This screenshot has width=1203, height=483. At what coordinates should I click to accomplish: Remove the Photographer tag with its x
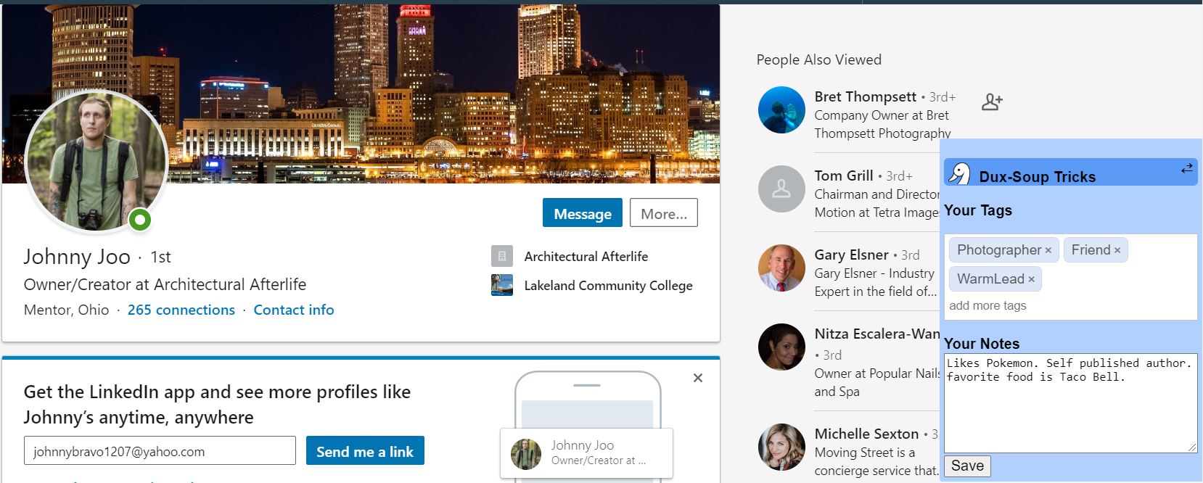pos(1048,250)
